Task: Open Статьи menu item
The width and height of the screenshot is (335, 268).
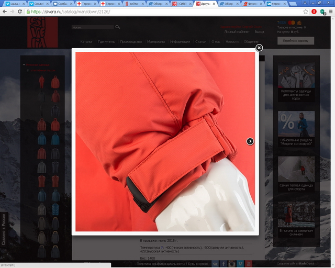Action: tap(200, 42)
